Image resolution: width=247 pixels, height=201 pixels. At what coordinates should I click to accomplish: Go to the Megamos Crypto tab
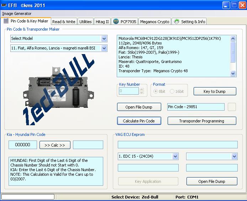[x=155, y=22]
